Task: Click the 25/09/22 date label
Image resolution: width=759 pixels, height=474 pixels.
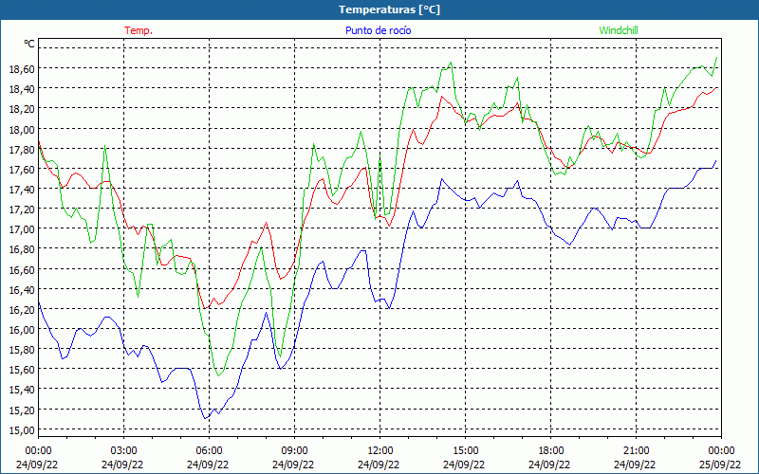Action: (720, 465)
